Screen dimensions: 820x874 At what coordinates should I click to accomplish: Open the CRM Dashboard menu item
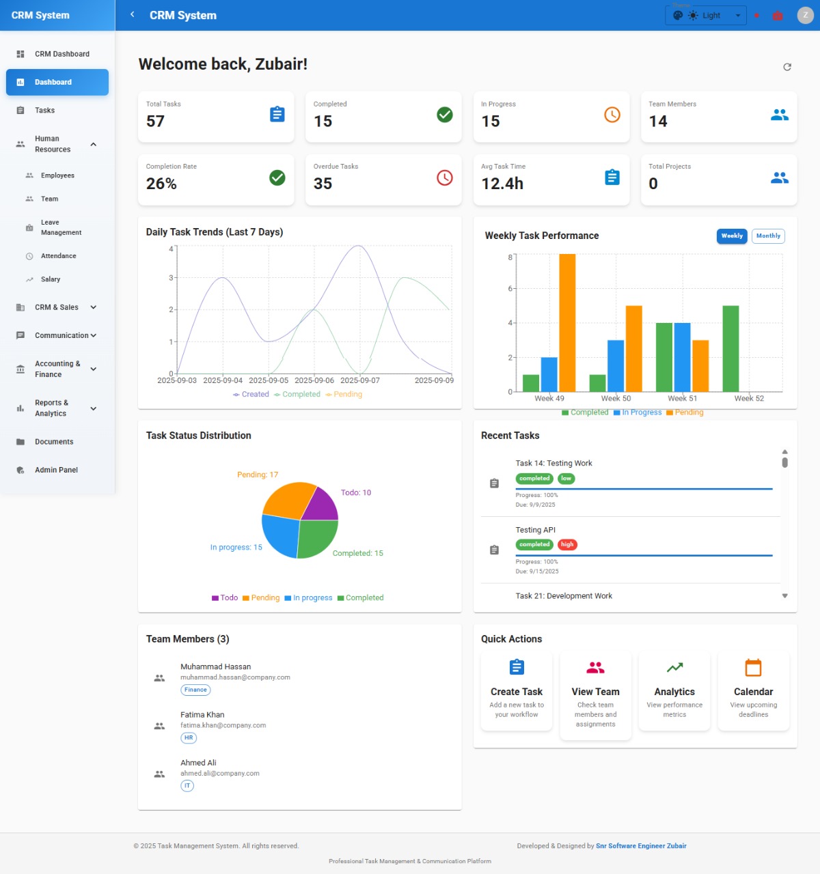pos(62,54)
